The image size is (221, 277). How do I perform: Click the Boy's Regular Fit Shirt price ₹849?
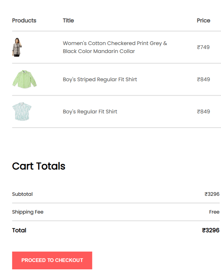coord(204,111)
